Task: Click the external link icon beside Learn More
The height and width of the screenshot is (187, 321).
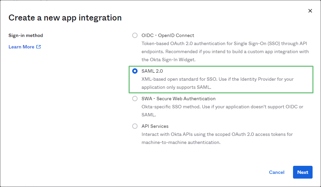Action: point(38,47)
